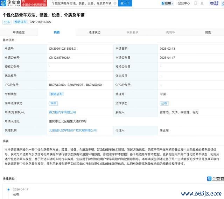Click the 发明公布 tag under the title
The image size is (224, 199).
click(x=20, y=22)
